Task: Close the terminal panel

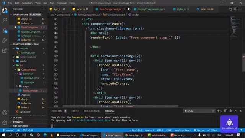Action: click(241, 111)
